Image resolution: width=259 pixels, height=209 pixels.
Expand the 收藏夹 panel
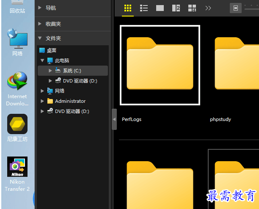40,24
